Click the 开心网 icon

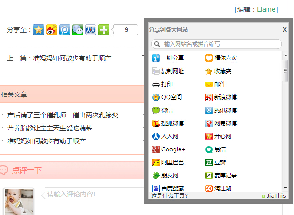tap(209, 136)
